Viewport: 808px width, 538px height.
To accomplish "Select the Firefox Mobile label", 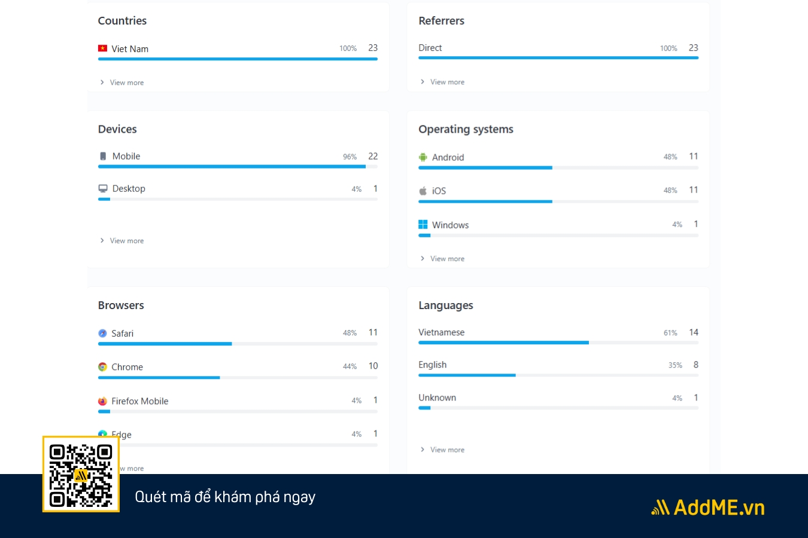I will (x=140, y=401).
